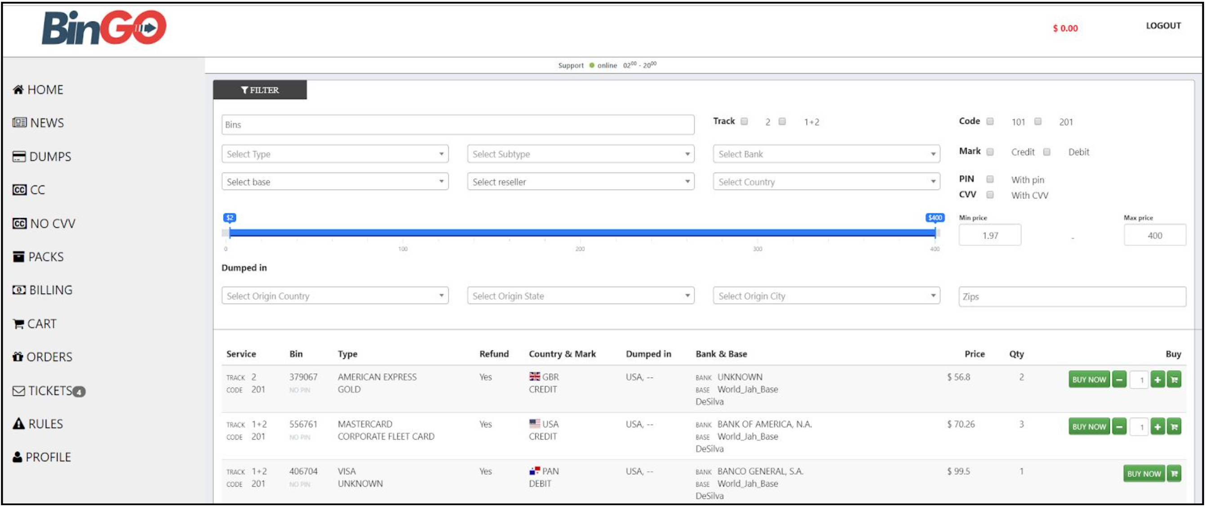The height and width of the screenshot is (507, 1206).
Task: Click the TICKETS envelope icon in sidebar
Action: (x=19, y=391)
